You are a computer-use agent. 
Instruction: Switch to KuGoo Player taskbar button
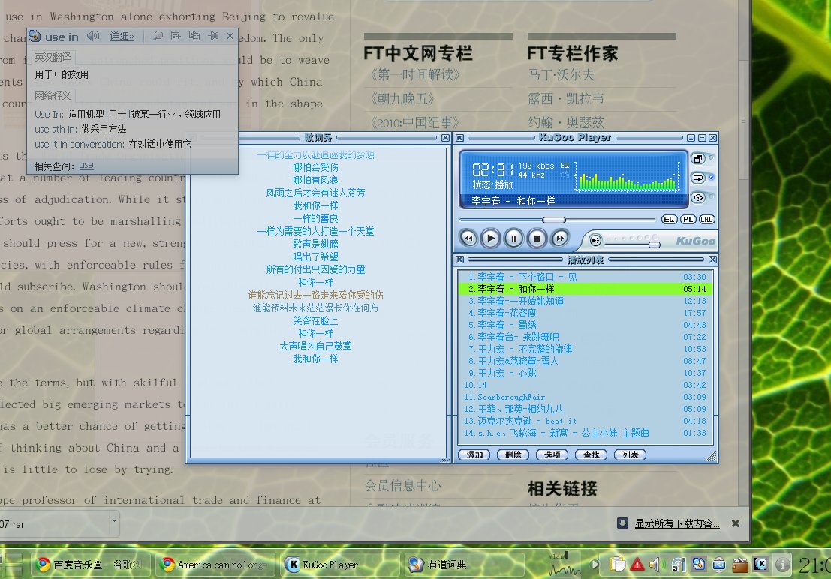point(340,565)
